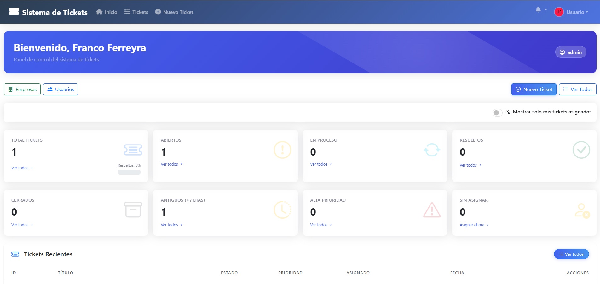600x284 pixels.
Task: Click Asignar ahora link in Sin Asignar
Action: [474, 225]
